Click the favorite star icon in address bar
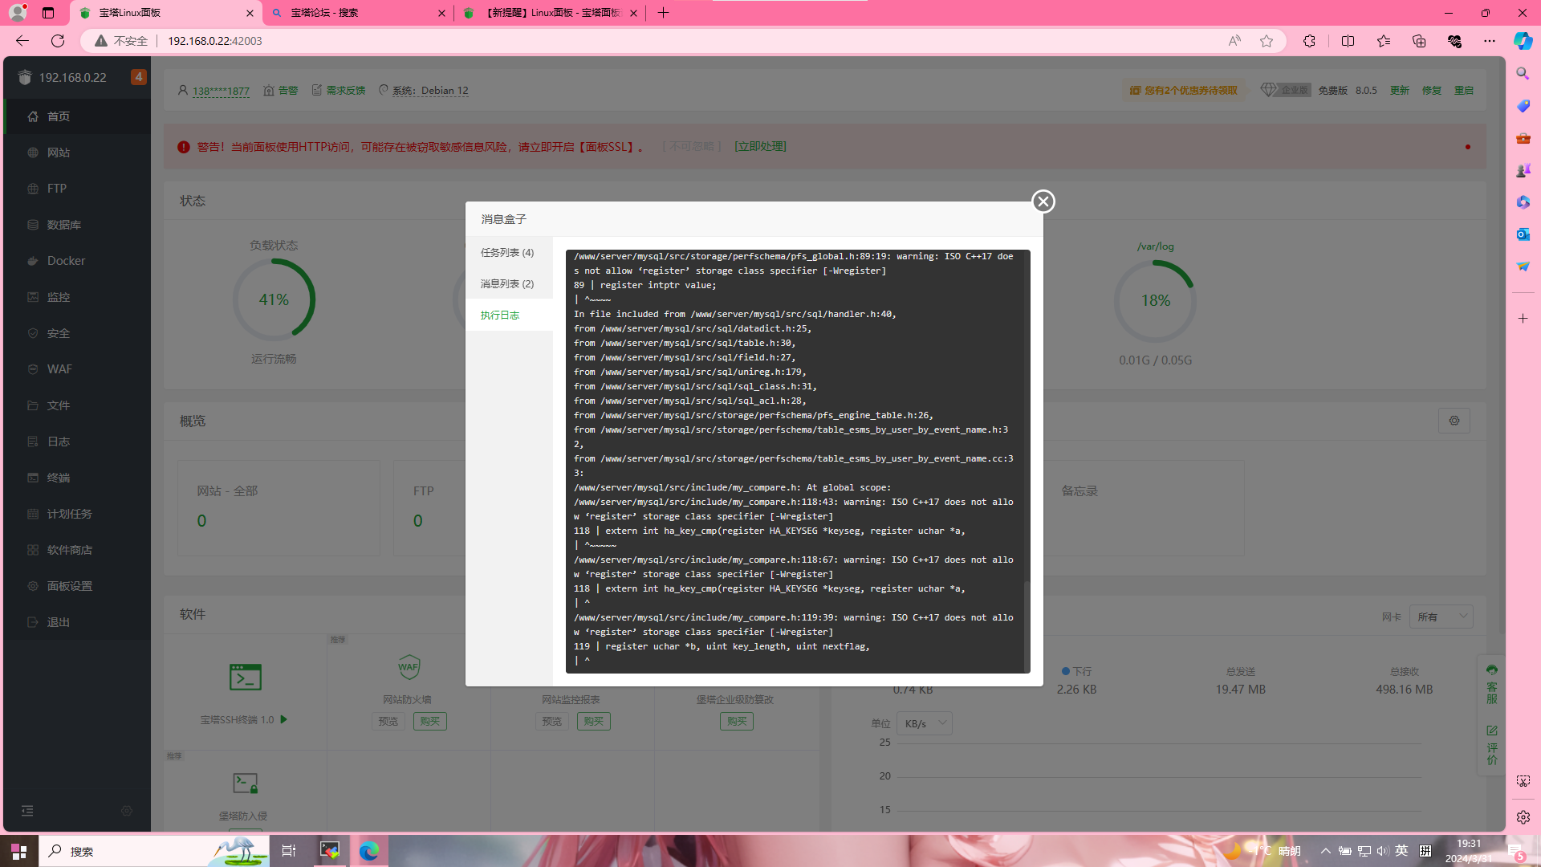The image size is (1541, 867). [1267, 41]
